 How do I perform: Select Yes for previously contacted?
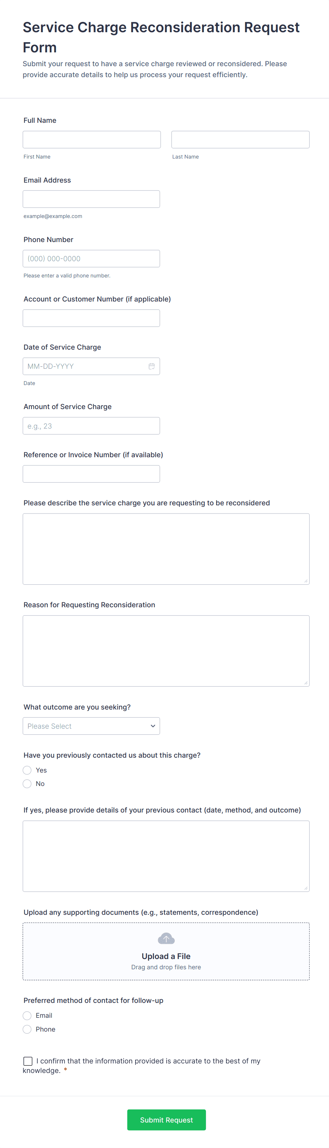click(27, 770)
